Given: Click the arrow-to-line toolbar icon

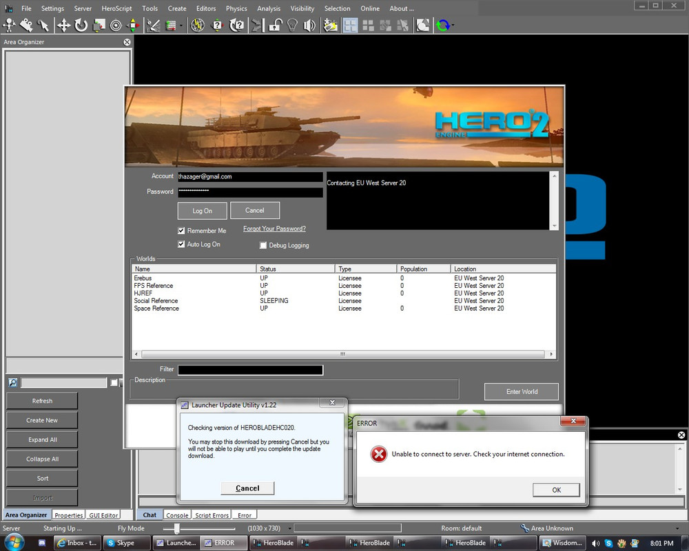Looking at the screenshot, I should click(x=256, y=25).
